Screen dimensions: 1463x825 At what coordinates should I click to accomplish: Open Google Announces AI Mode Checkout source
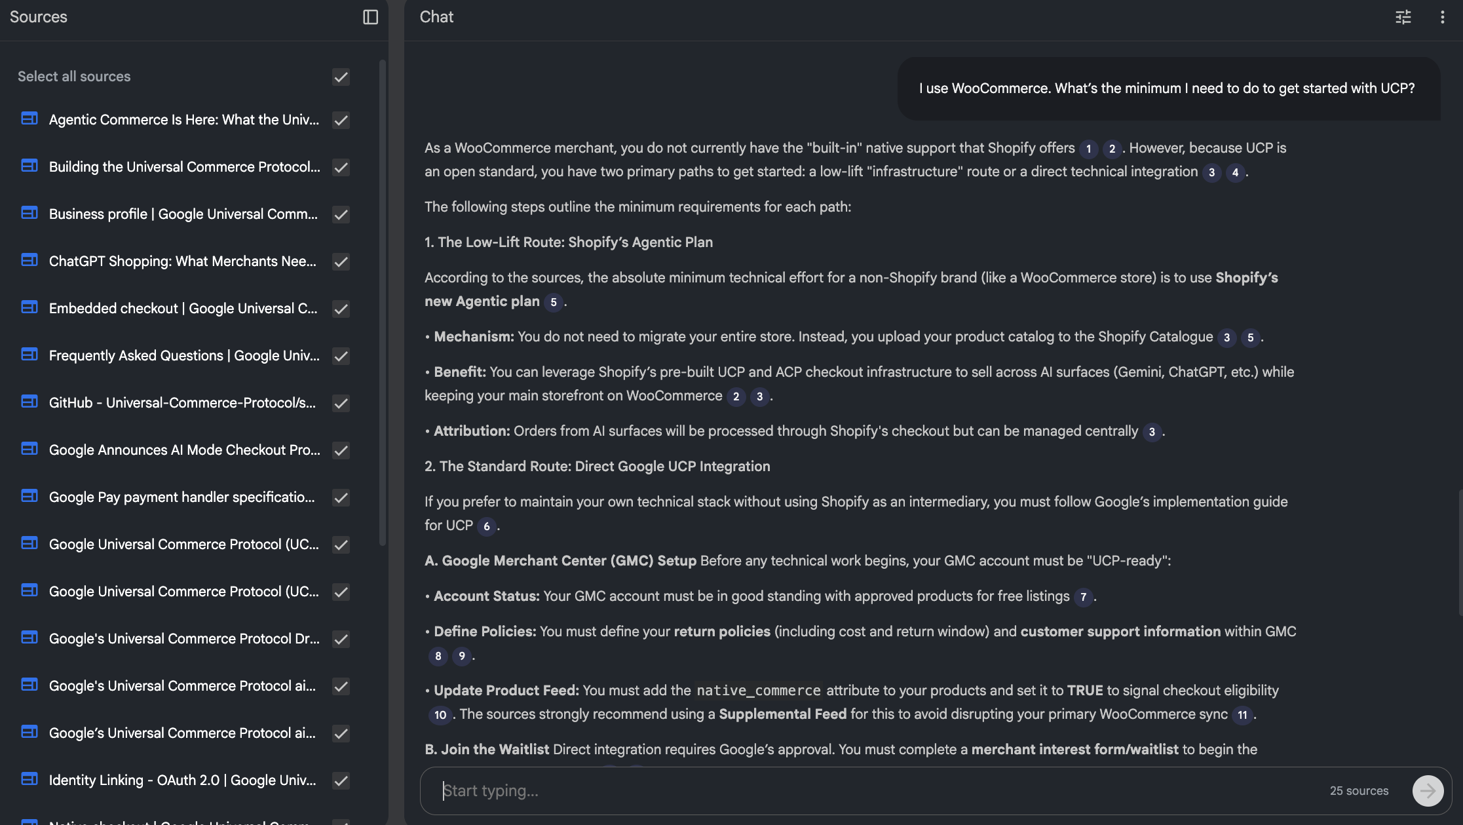click(x=184, y=450)
